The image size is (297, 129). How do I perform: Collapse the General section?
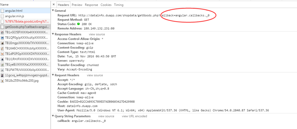click(53, 11)
